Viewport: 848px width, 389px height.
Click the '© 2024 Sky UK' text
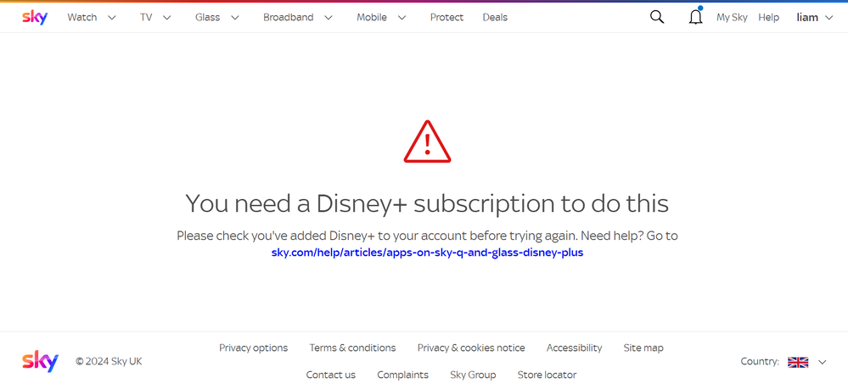pos(109,361)
